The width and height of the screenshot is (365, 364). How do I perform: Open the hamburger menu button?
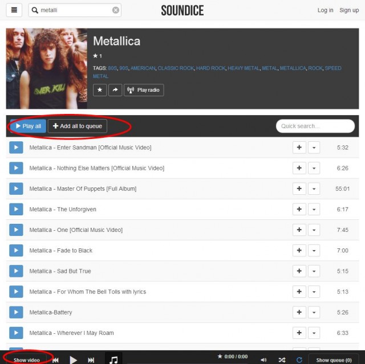pyautogui.click(x=14, y=10)
